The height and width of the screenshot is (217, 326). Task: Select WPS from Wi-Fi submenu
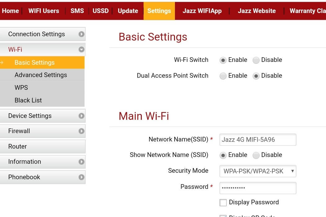tap(21, 88)
